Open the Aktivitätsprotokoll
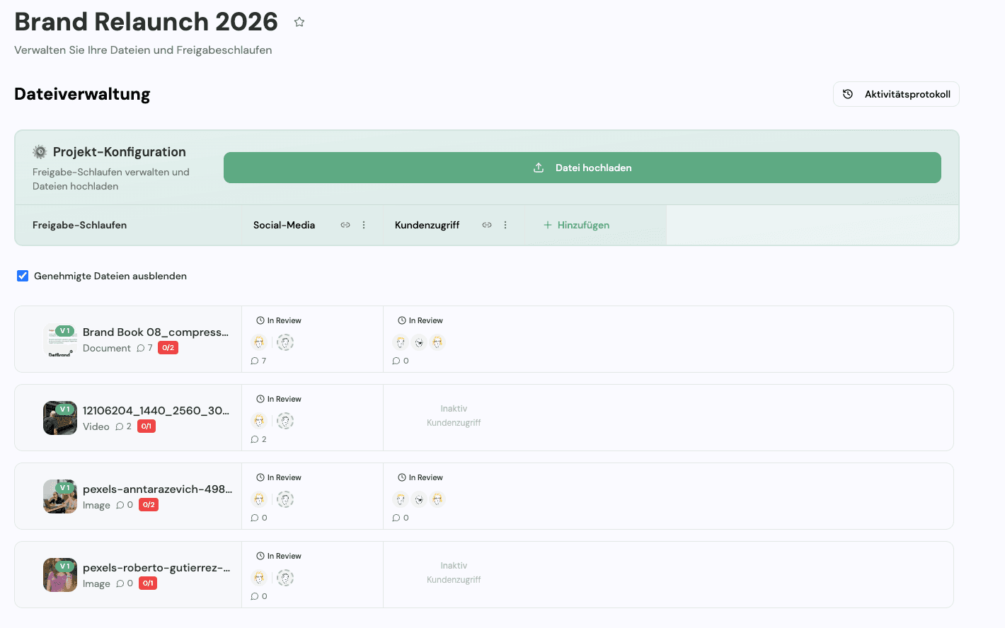 pos(896,93)
